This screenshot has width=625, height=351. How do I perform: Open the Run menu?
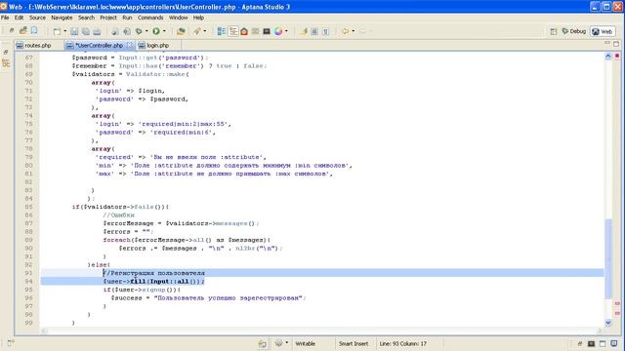pyautogui.click(x=127, y=18)
